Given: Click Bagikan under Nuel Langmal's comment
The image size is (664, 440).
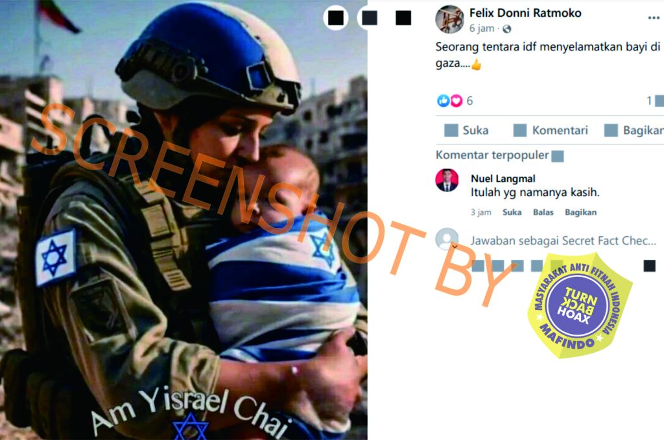Looking at the screenshot, I should pyautogui.click(x=580, y=212).
